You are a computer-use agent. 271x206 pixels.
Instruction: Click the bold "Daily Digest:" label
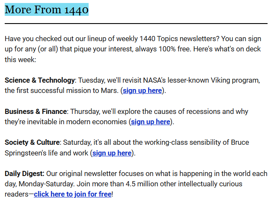click(24, 173)
